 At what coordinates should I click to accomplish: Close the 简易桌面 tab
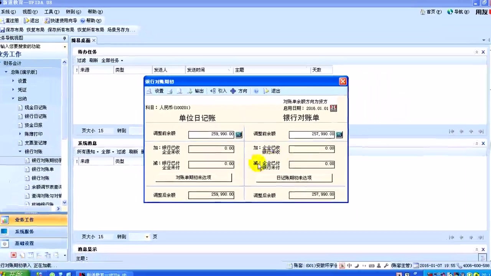94,40
